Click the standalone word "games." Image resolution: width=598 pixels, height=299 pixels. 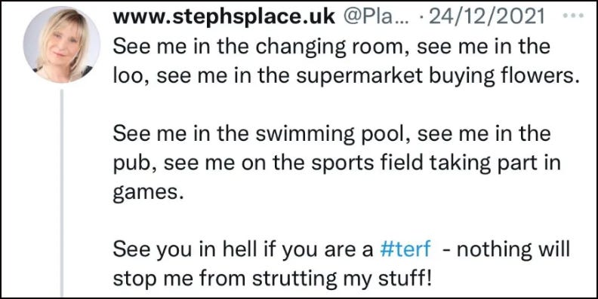146,194
